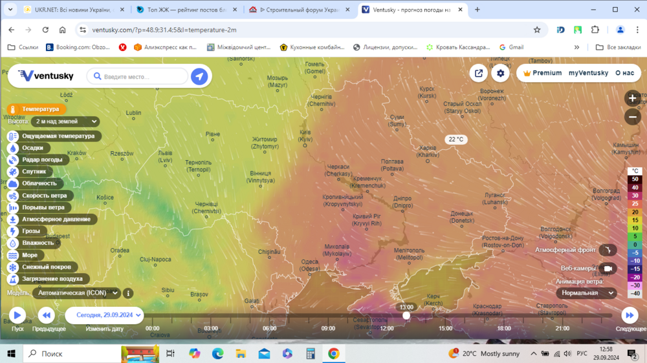
Task: Click the blue locate-me arrow button
Action: click(x=199, y=76)
